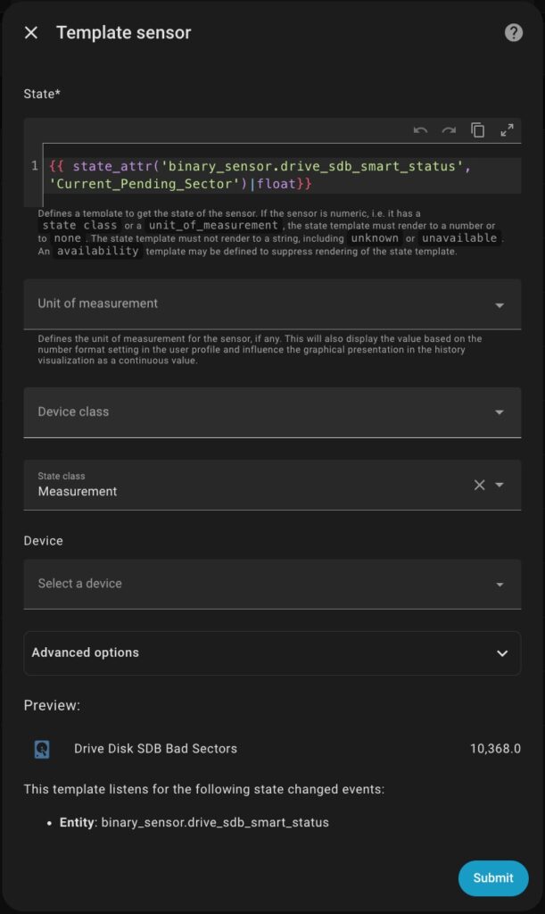Undo the last template editor change
545x914 pixels.
[x=421, y=130]
